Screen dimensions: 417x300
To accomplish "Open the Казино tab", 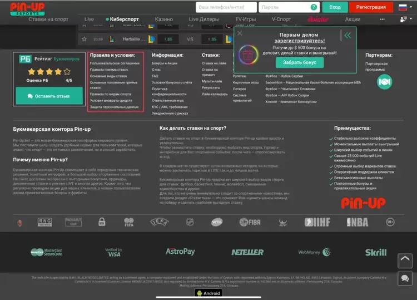I will pos(164,19).
